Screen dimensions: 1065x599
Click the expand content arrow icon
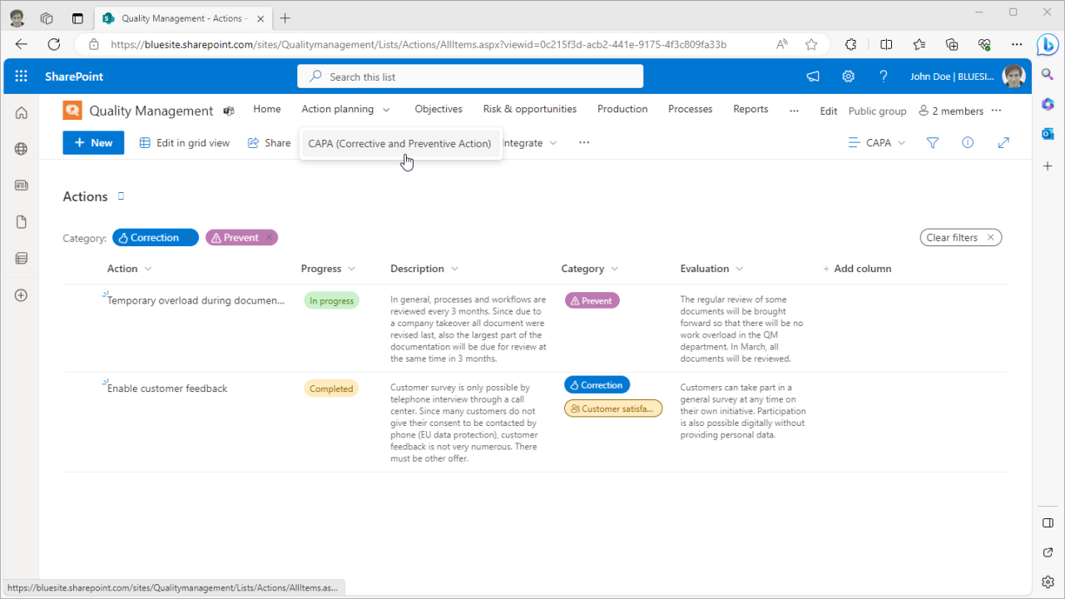(1003, 143)
